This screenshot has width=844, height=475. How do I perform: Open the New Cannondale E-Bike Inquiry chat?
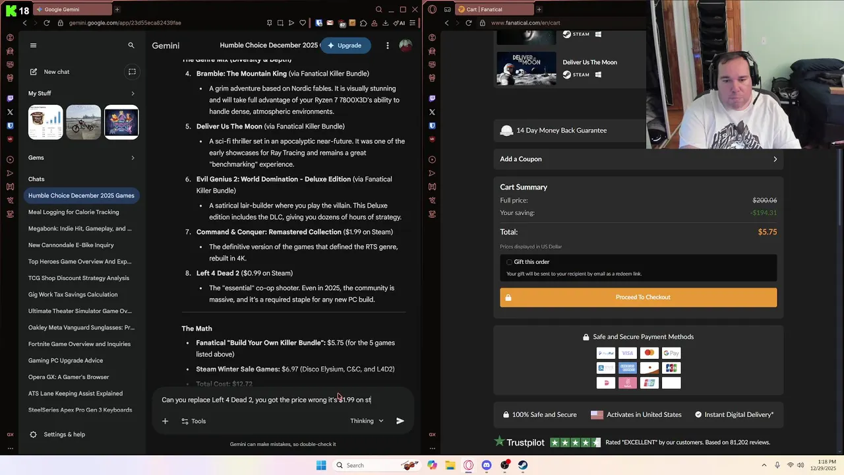[71, 245]
